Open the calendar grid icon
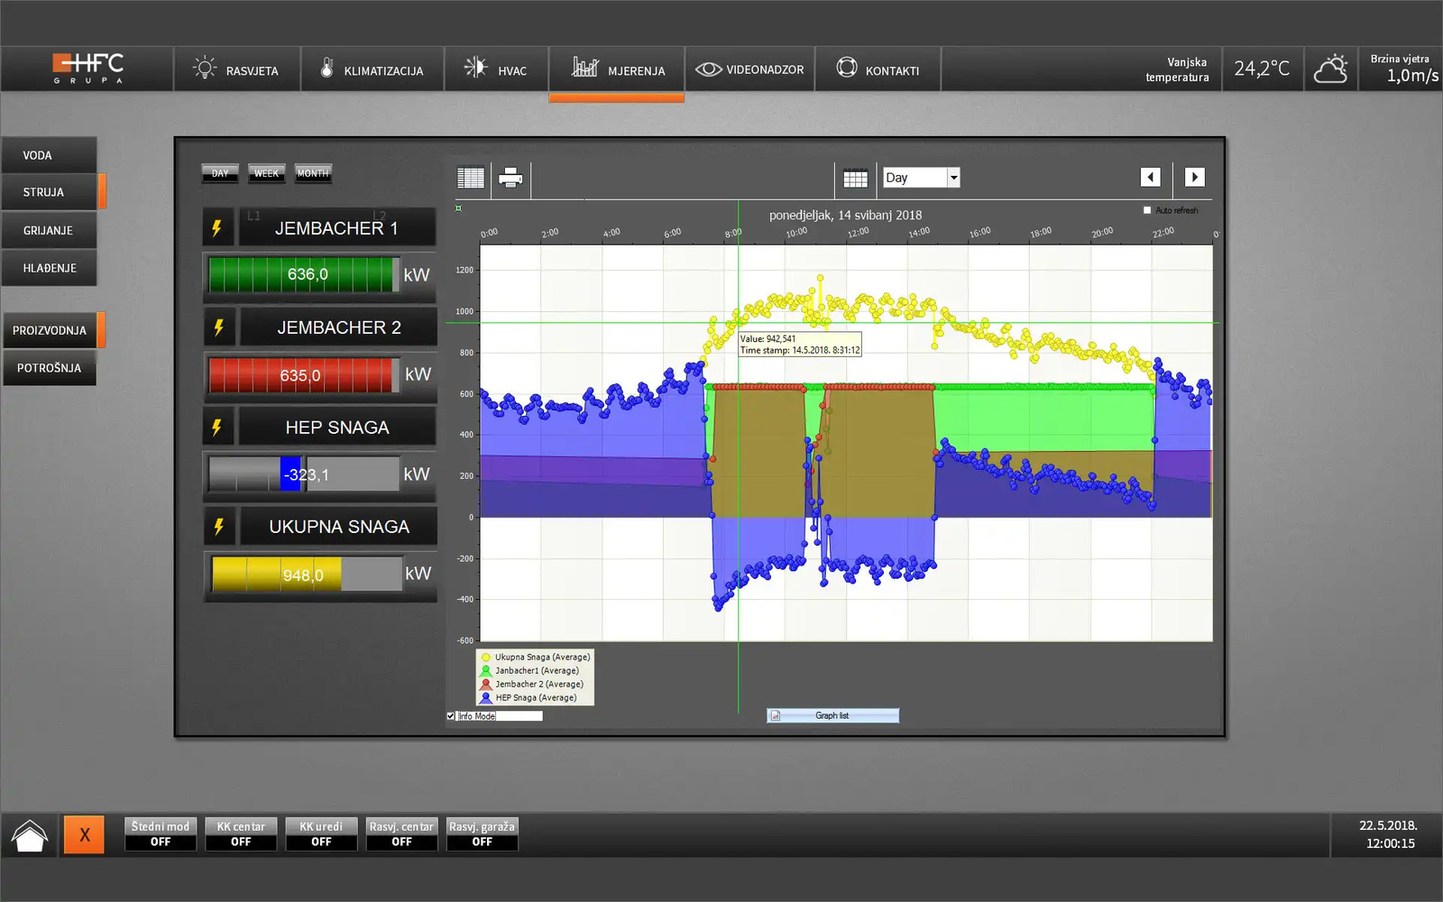Viewport: 1443px width, 902px height. click(855, 179)
